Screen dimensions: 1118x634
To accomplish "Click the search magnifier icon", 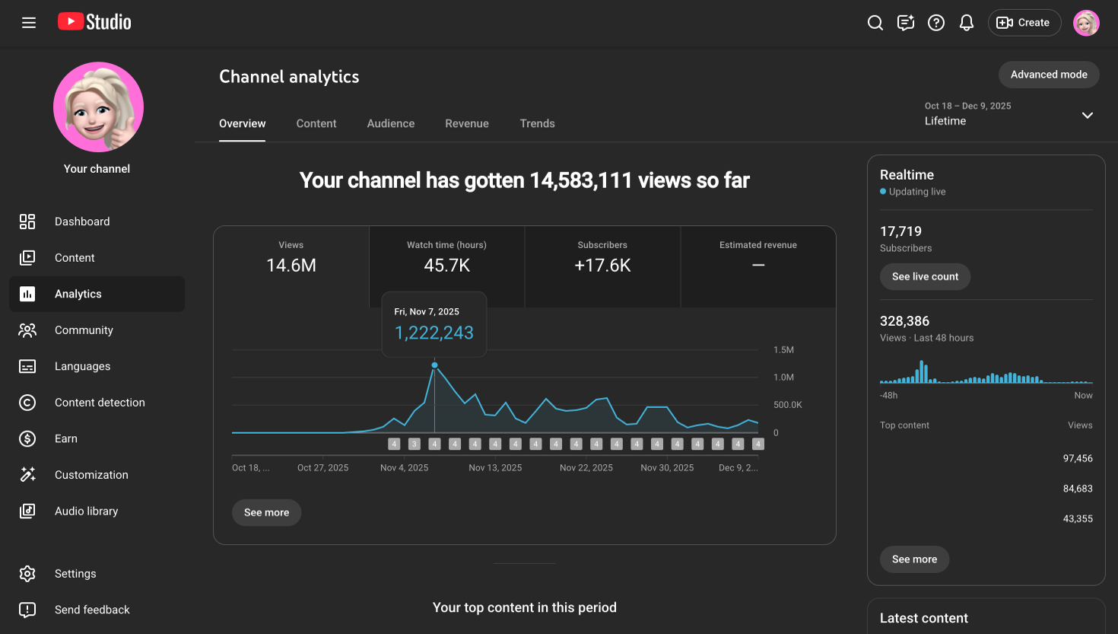I will click(875, 23).
